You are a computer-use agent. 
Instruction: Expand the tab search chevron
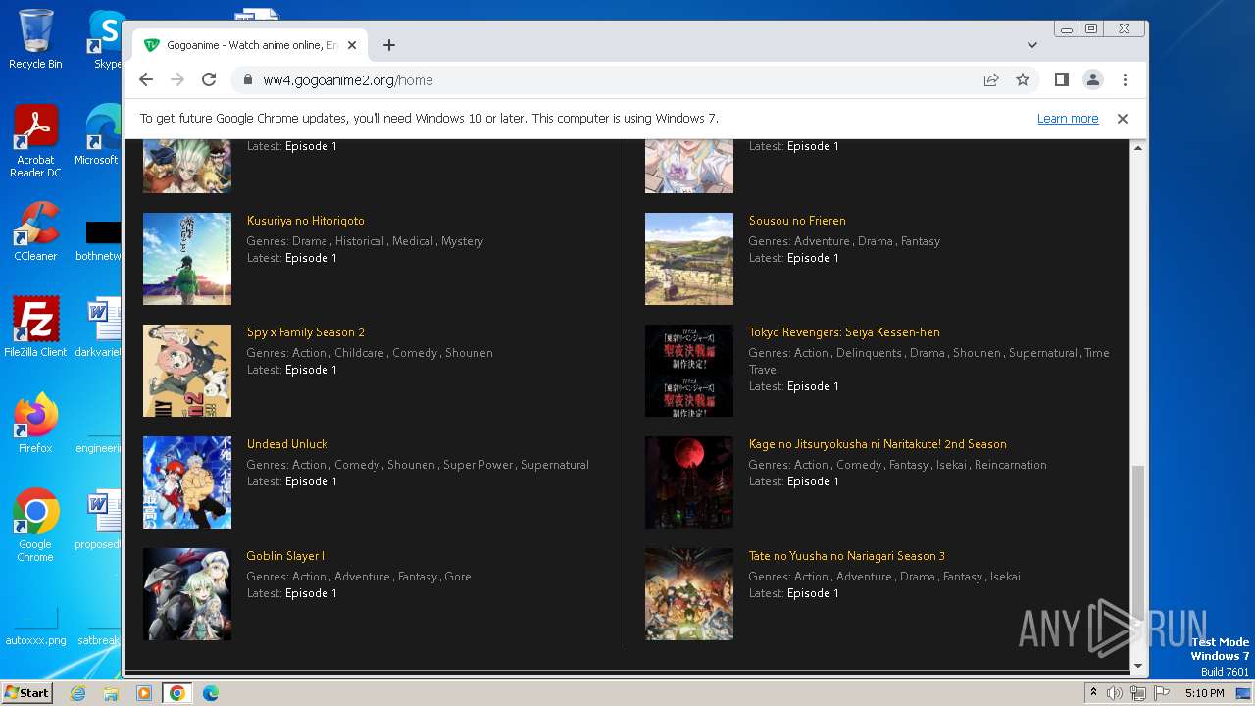pos(1032,45)
